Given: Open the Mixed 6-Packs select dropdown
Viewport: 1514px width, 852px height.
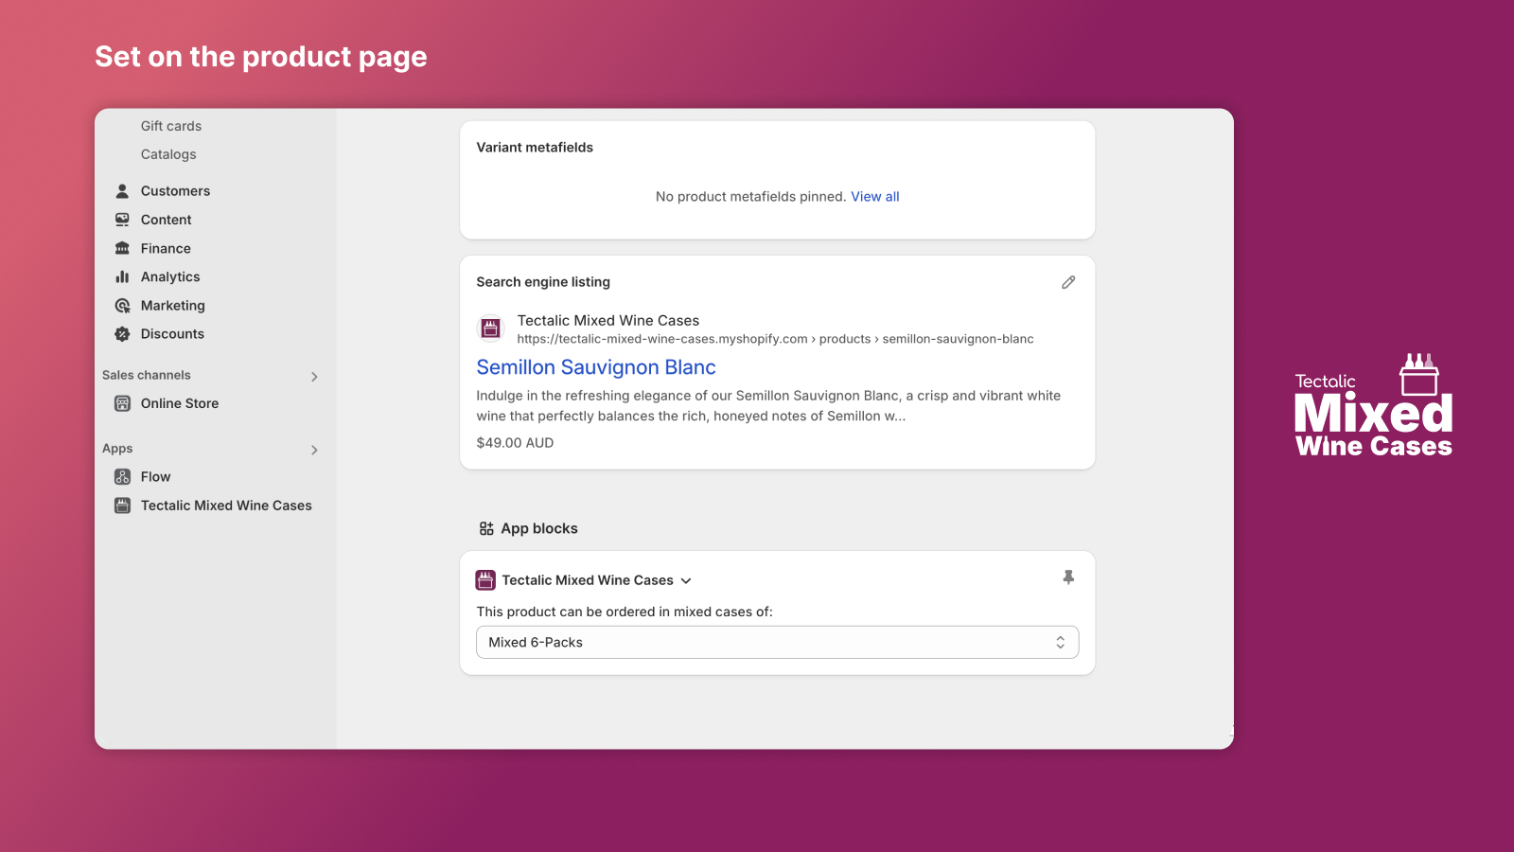Looking at the screenshot, I should 777,642.
